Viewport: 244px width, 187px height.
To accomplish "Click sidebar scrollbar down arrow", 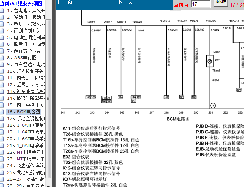I will [x=48, y=186].
